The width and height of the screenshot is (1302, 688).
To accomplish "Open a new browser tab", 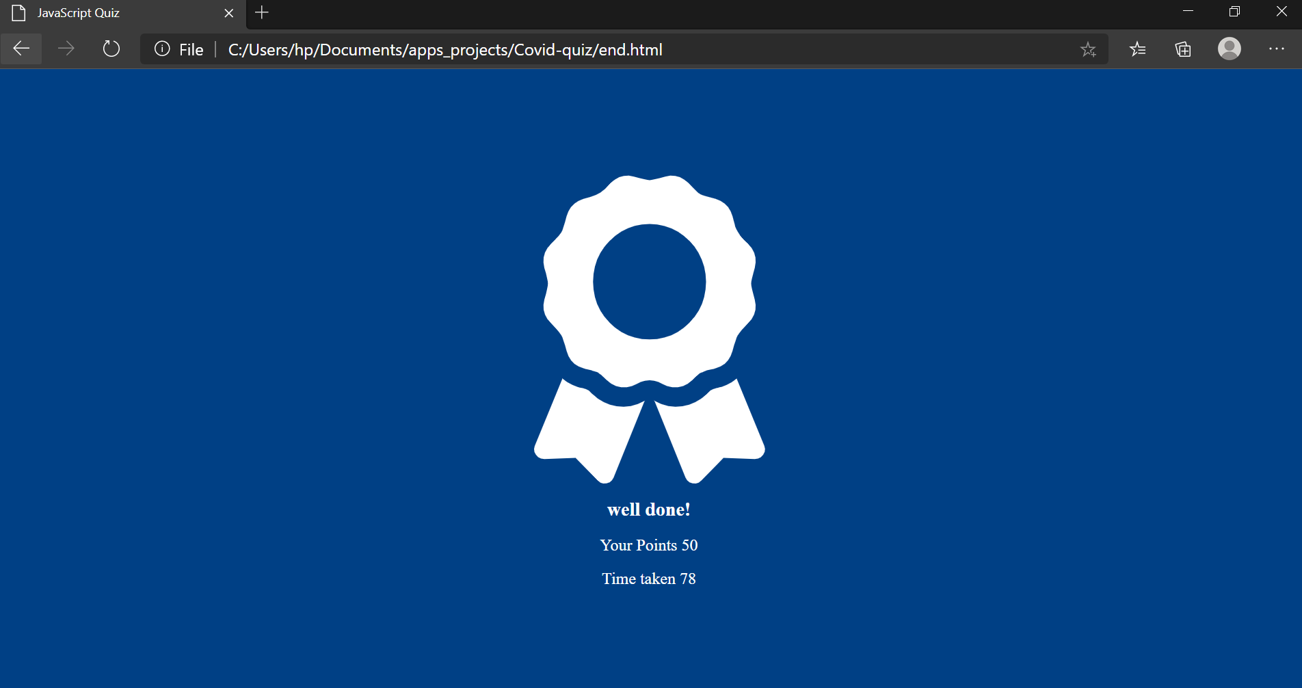I will click(261, 12).
